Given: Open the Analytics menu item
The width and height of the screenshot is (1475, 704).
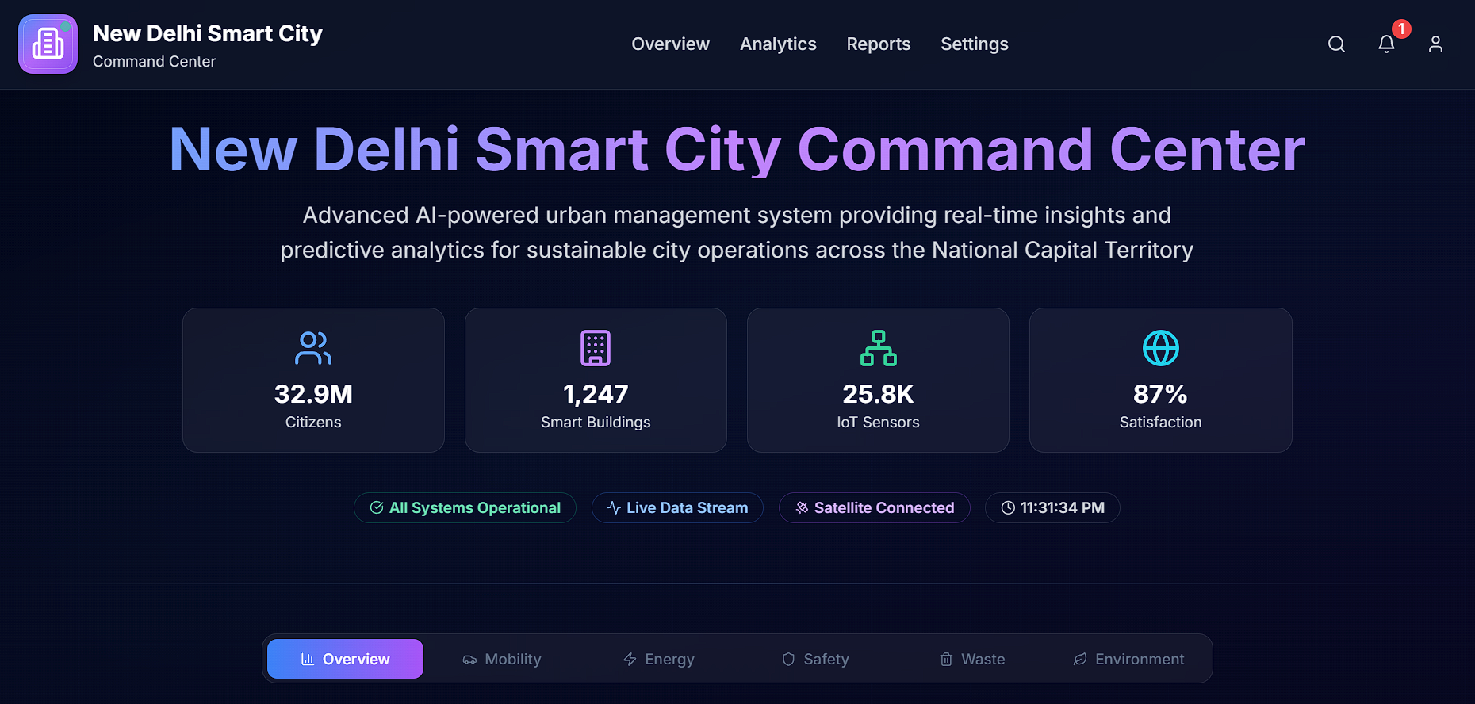Looking at the screenshot, I should pyautogui.click(x=778, y=44).
